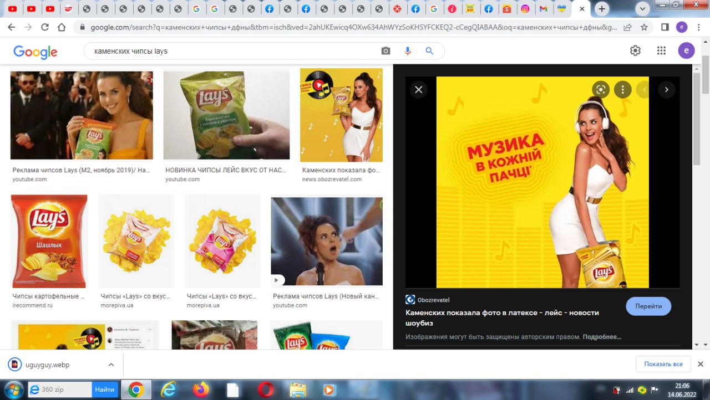Image resolution: width=710 pixels, height=400 pixels.
Task: Open the media player taskbar icon
Action: [329, 390]
